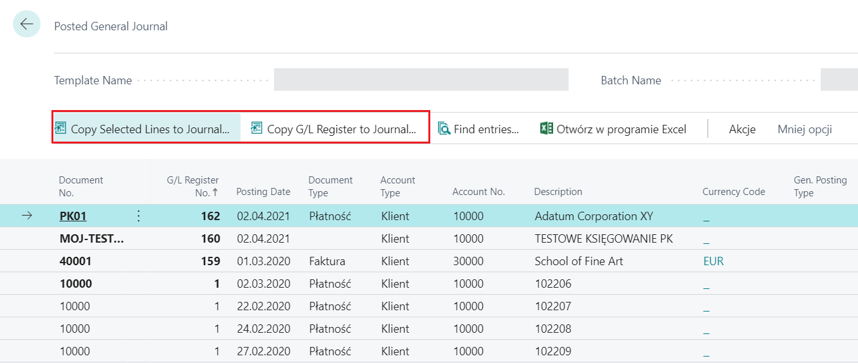Screen dimensions: 858x363
Task: Open Find entries action
Action: [x=479, y=129]
